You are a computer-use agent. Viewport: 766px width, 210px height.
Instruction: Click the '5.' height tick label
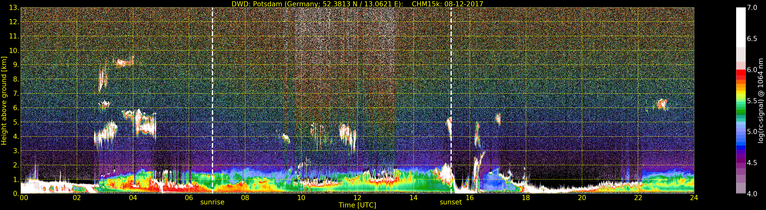click(16, 122)
